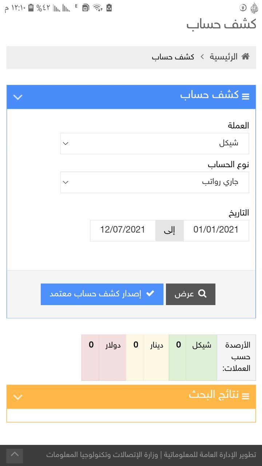The width and height of the screenshot is (262, 466).
Task: Tap the battery icon in status bar
Action: [x=31, y=8]
